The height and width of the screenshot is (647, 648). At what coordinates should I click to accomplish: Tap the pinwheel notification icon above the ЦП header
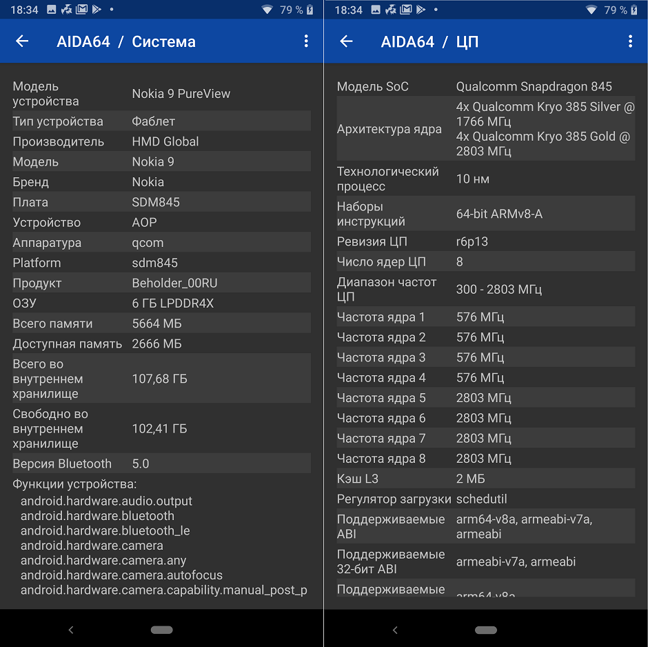pyautogui.click(x=391, y=10)
